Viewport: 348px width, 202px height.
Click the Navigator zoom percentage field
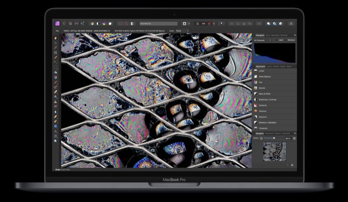[x=288, y=138]
